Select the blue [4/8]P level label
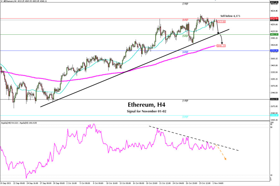Screen dimensions: 280x186 (185, 52)
